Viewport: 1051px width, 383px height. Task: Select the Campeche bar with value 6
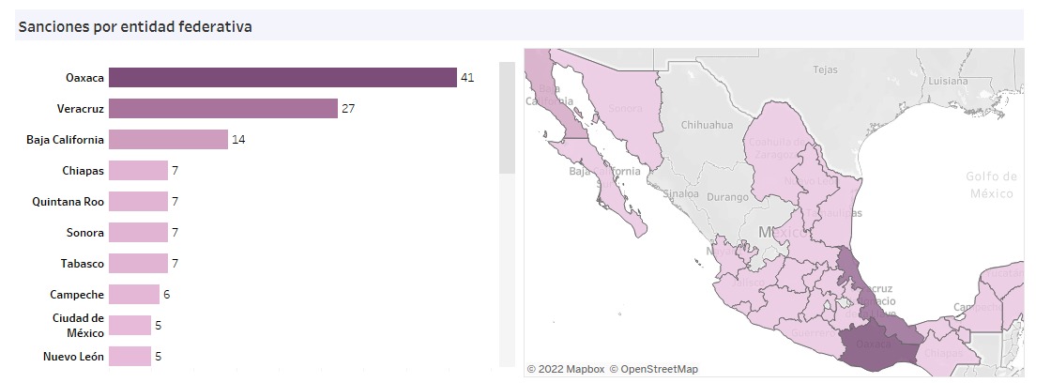click(x=133, y=294)
